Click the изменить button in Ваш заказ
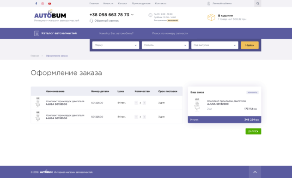The width and height of the screenshot is (292, 178). [252, 92]
